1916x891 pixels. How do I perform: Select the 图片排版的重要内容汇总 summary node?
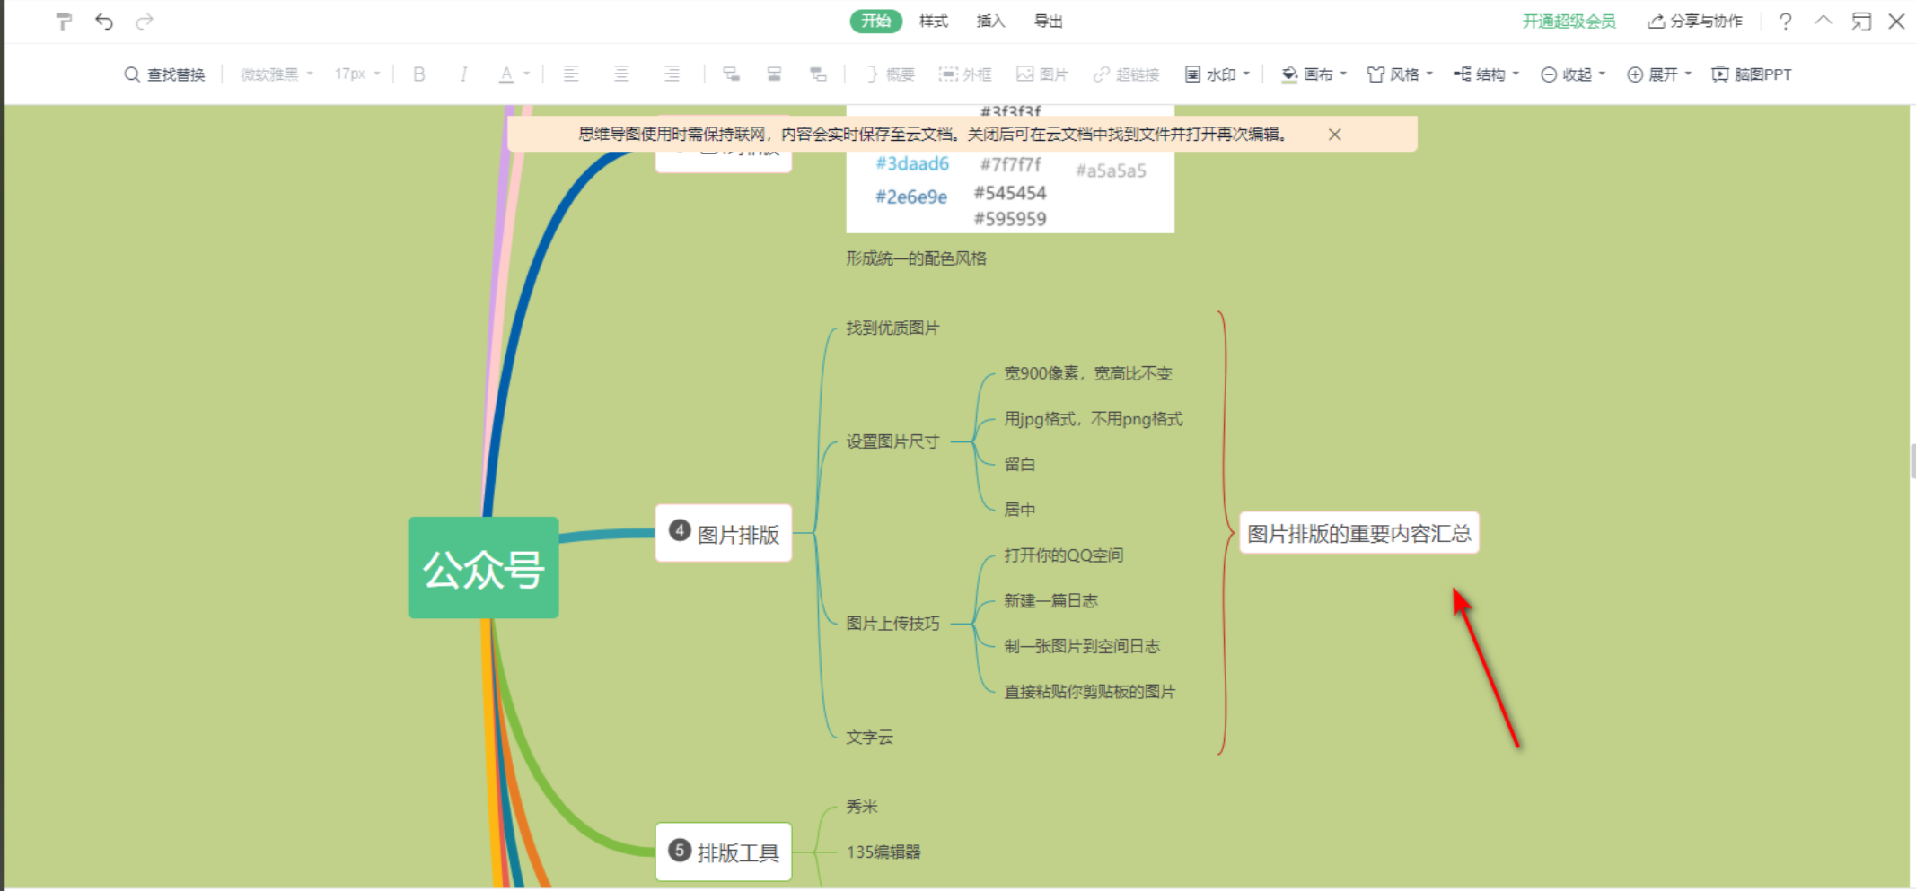1359,534
